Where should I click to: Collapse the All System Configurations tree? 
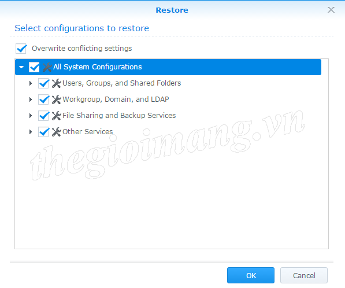21,67
